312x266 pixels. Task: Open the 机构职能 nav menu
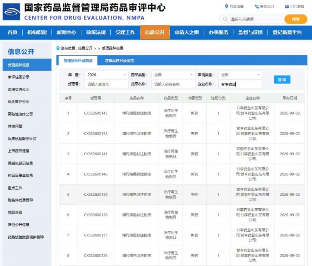pos(37,32)
